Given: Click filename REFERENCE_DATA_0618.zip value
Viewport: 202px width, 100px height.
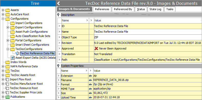Looking at the screenshot, I should click(111, 80).
